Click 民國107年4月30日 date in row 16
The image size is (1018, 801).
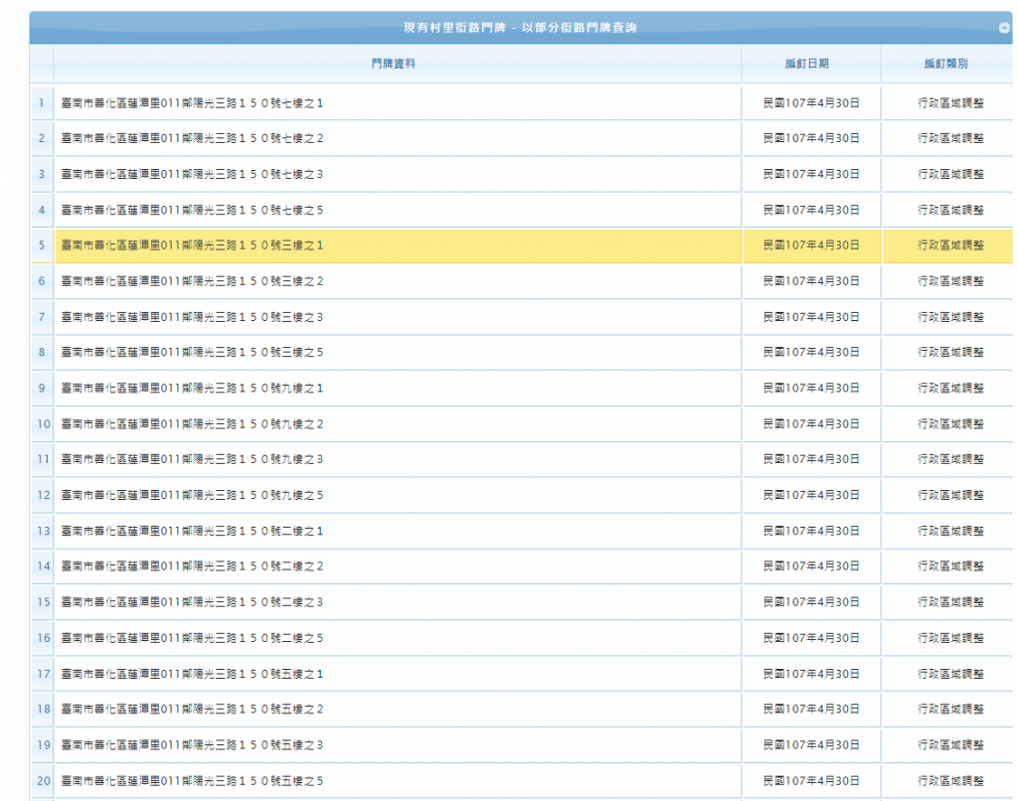(x=811, y=638)
